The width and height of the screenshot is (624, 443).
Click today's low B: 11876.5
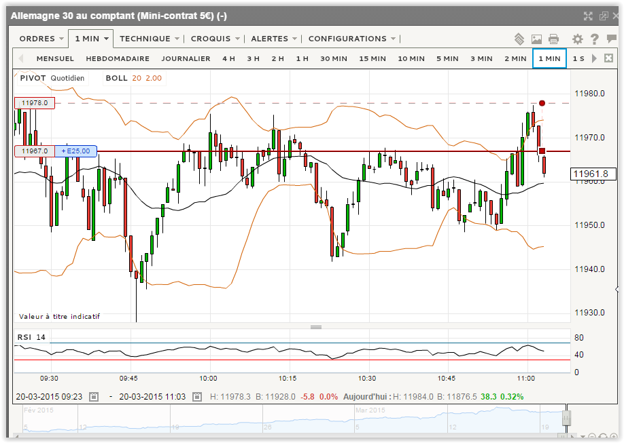pyautogui.click(x=457, y=396)
